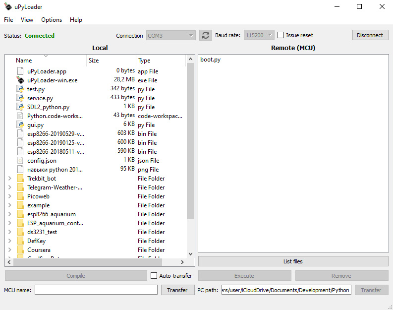
Task: Click the local list horizontal scrollbar thumb
Action: point(88,262)
